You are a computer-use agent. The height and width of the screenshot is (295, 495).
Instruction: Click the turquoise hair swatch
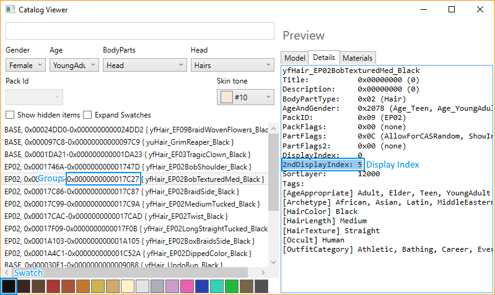(216, 286)
